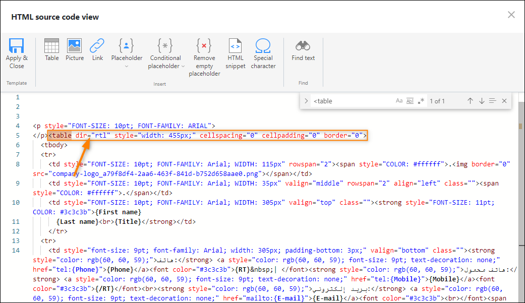Image resolution: width=525 pixels, height=303 pixels.
Task: Click cellspacing="0" attribute on line 5
Action: [228, 135]
